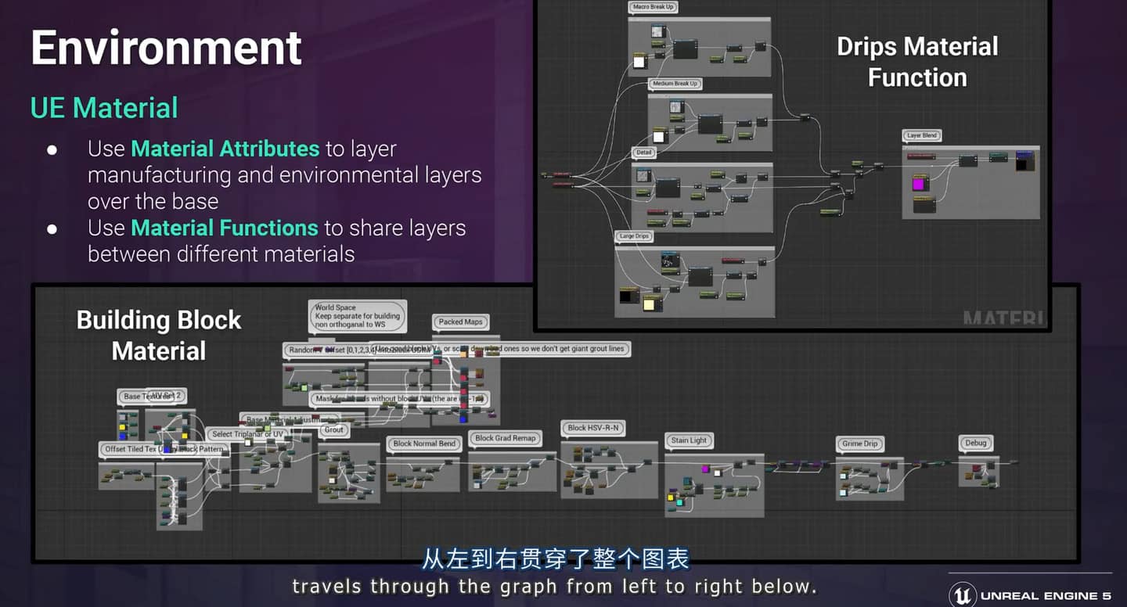Click the white constant swatch in Macro Break Up
The image size is (1127, 607).
point(639,63)
